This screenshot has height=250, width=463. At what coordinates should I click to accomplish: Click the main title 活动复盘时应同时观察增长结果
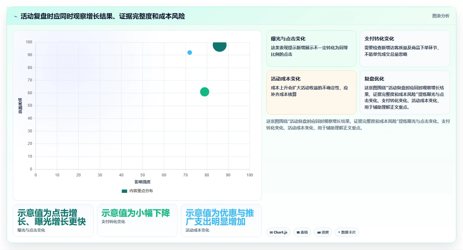pyautogui.click(x=103, y=16)
